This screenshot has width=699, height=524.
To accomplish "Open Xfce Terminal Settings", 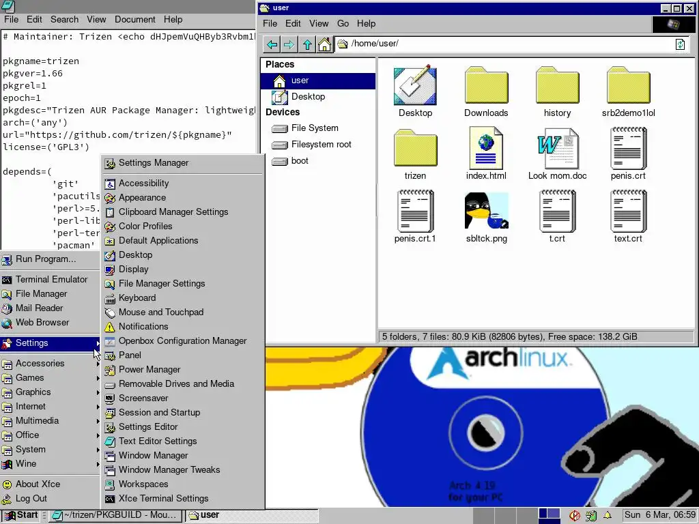I will [x=182, y=499].
